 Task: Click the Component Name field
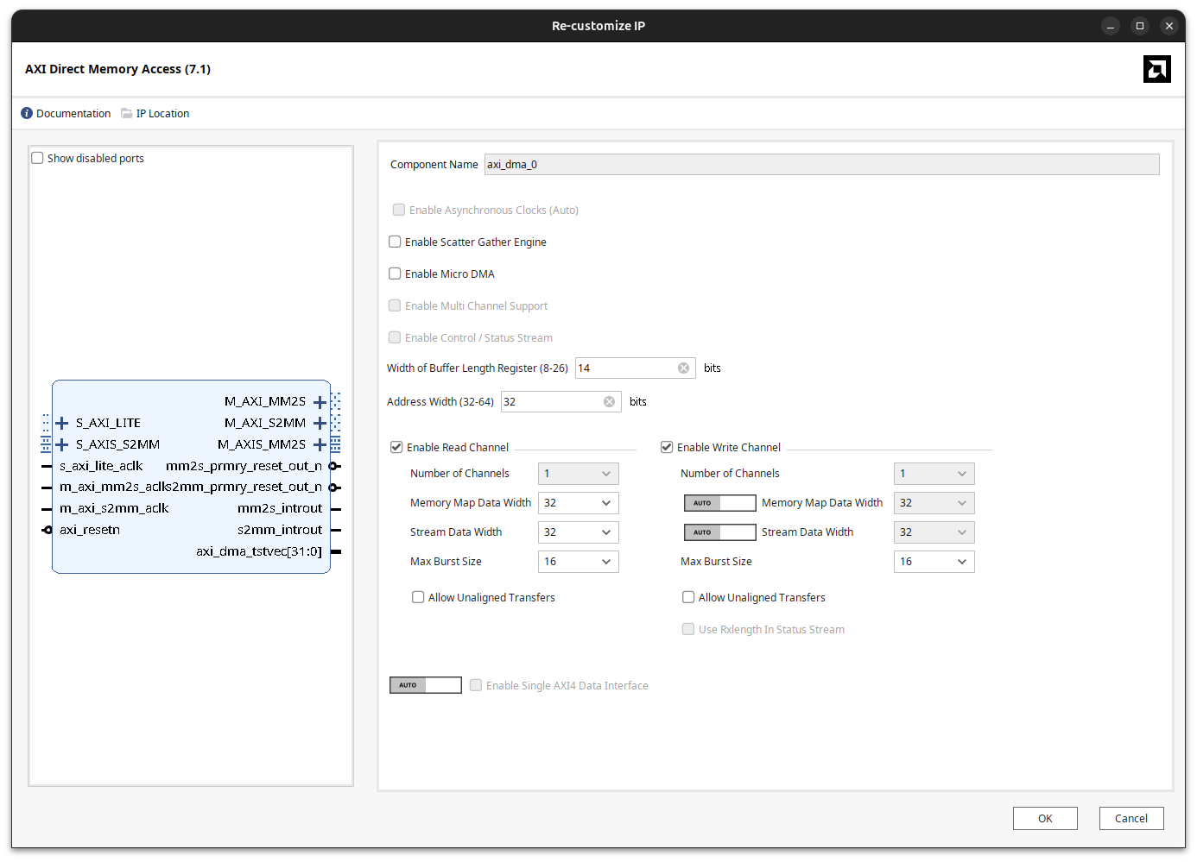(x=821, y=165)
